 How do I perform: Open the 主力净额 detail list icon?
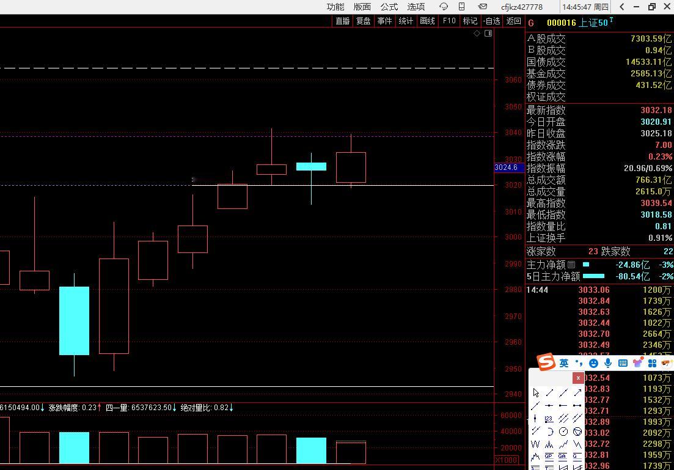tap(571, 265)
